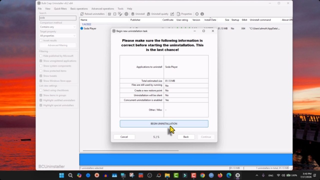The height and width of the screenshot is (180, 320).
Task: Click the ENG language indicator in tray
Action: click(271, 175)
